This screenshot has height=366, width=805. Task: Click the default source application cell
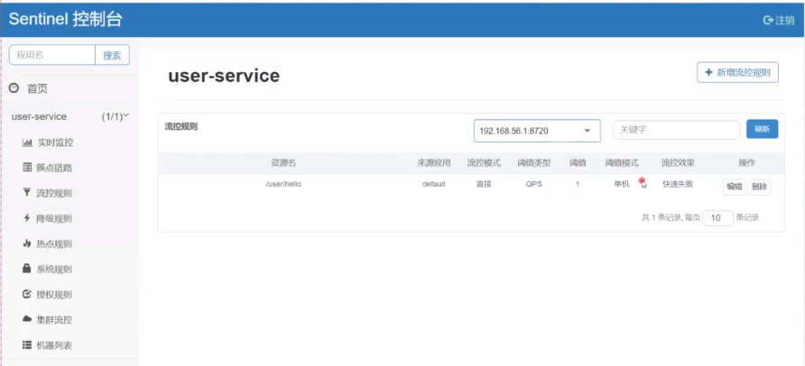pyautogui.click(x=434, y=184)
